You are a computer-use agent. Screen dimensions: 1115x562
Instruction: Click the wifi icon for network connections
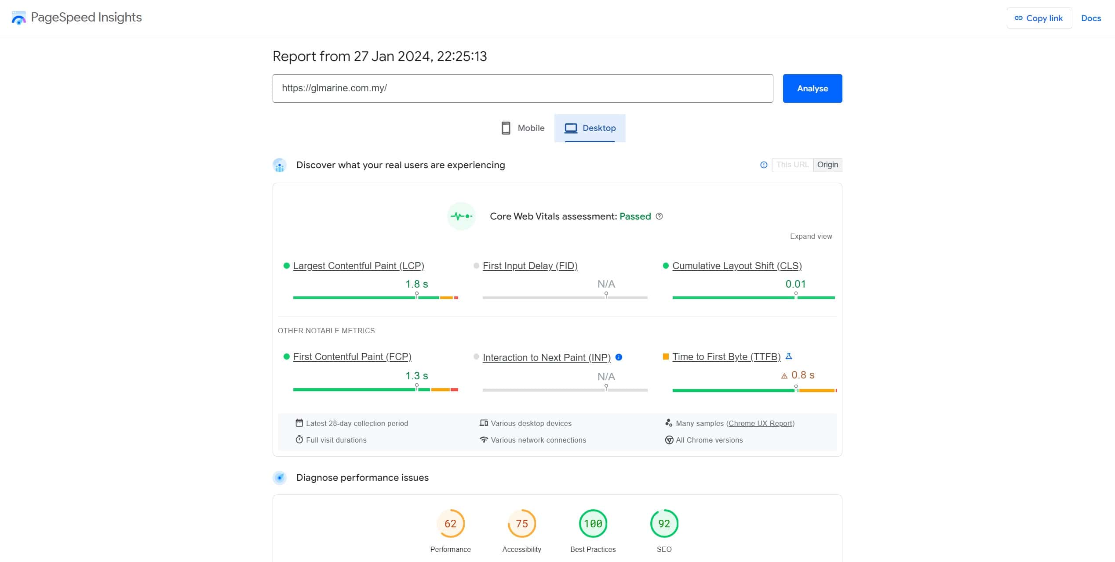pos(484,440)
